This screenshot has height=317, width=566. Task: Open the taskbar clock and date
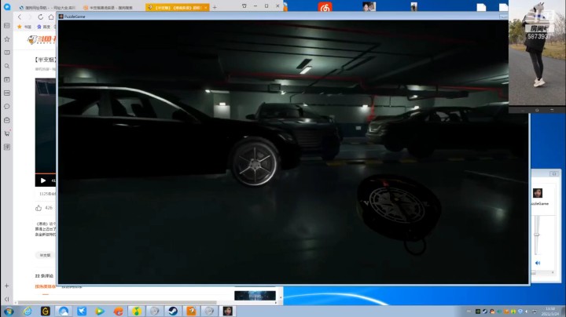(550, 312)
